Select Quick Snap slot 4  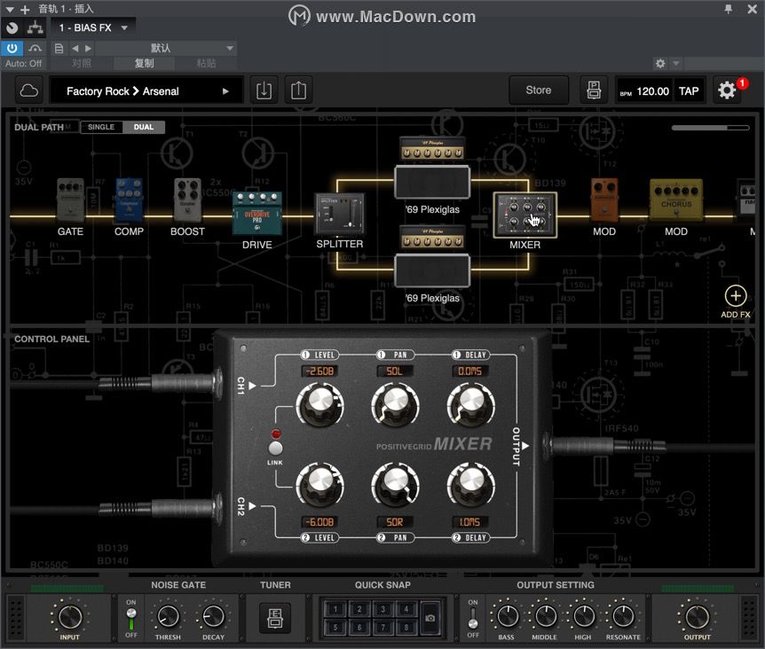pos(406,608)
